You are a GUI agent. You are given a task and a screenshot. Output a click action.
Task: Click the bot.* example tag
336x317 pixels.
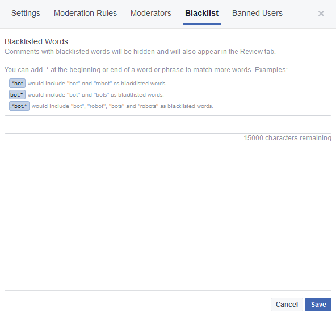click(x=17, y=94)
